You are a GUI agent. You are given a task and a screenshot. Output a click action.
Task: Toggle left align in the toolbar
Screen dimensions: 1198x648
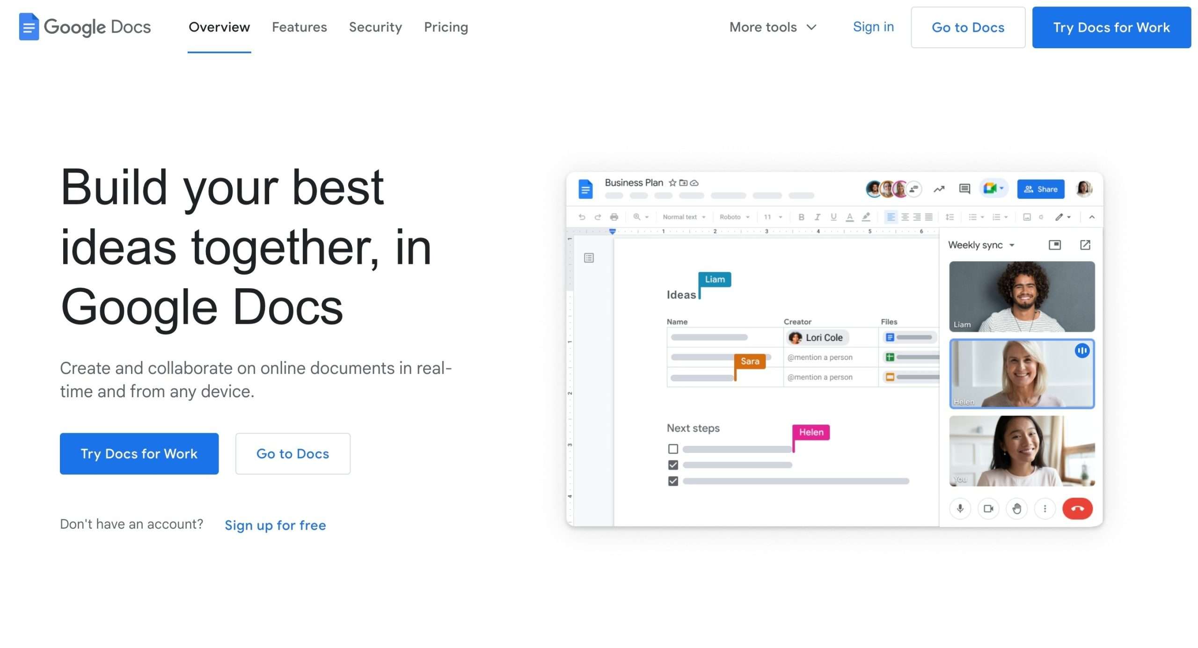[891, 217]
